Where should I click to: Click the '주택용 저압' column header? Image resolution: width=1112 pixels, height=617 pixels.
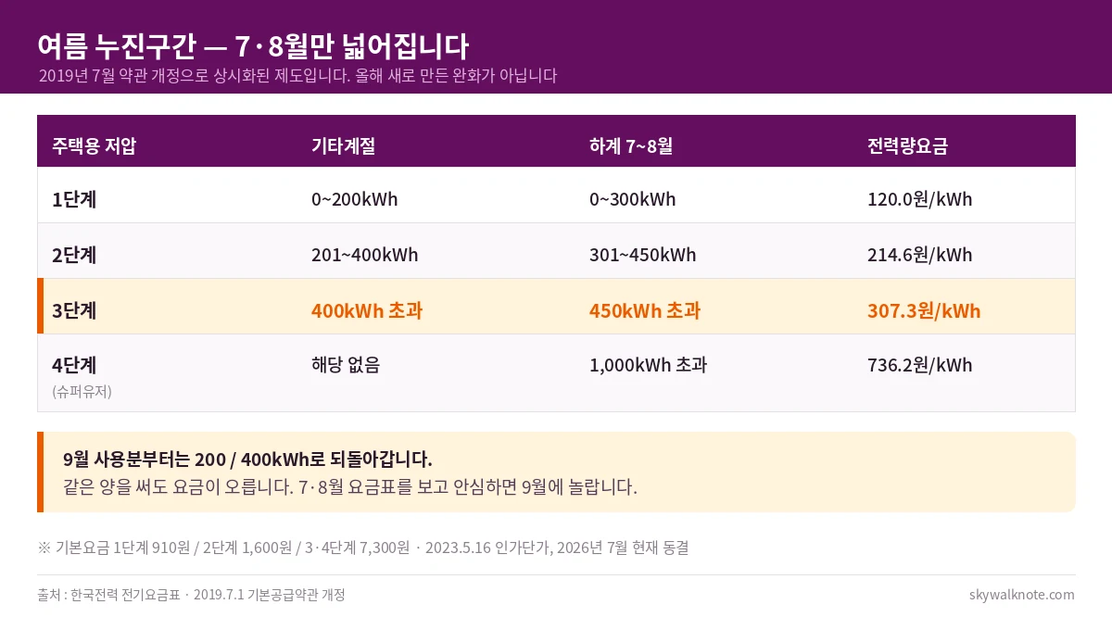[95, 145]
